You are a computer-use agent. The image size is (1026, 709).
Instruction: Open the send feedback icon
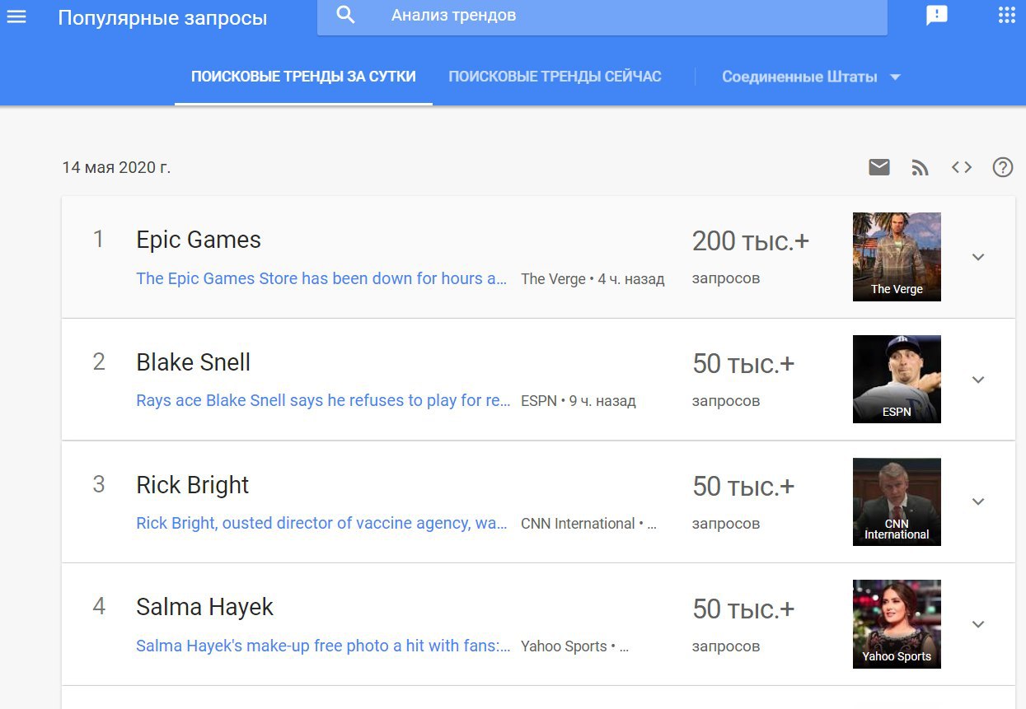click(x=937, y=15)
